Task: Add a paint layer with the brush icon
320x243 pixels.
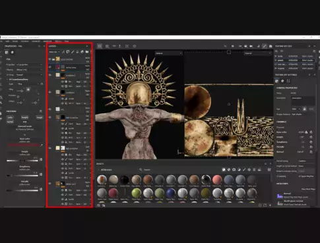Action: [73, 52]
